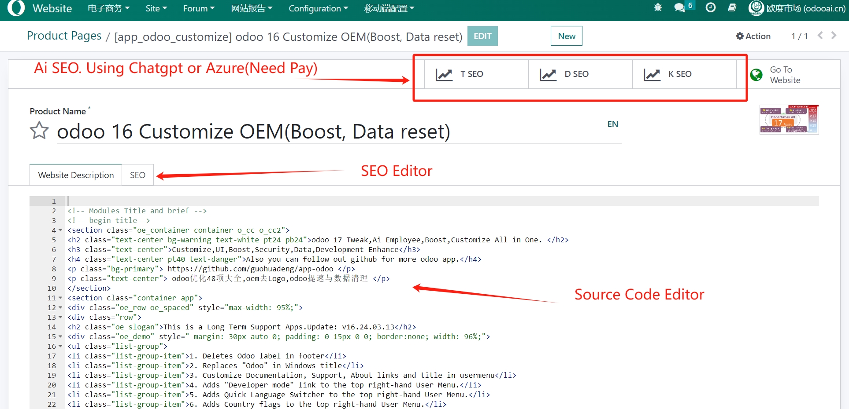Open the activities clock icon
This screenshot has width=849, height=409.
click(x=710, y=7)
